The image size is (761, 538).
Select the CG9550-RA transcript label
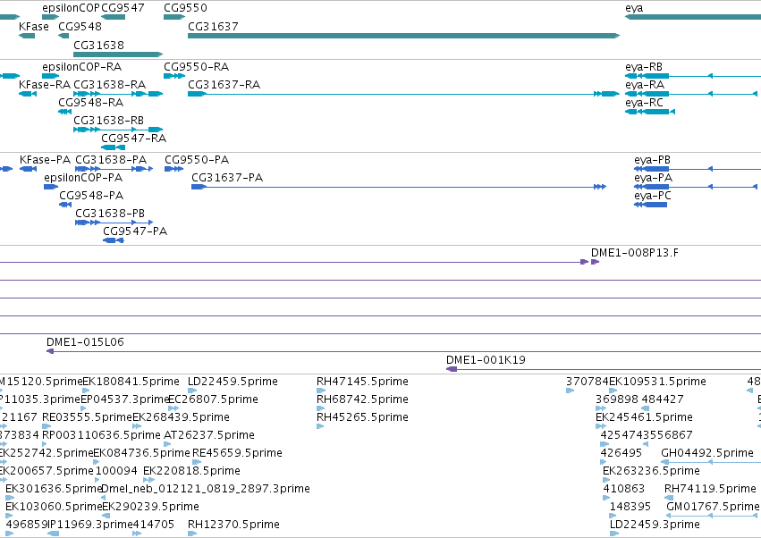(197, 67)
